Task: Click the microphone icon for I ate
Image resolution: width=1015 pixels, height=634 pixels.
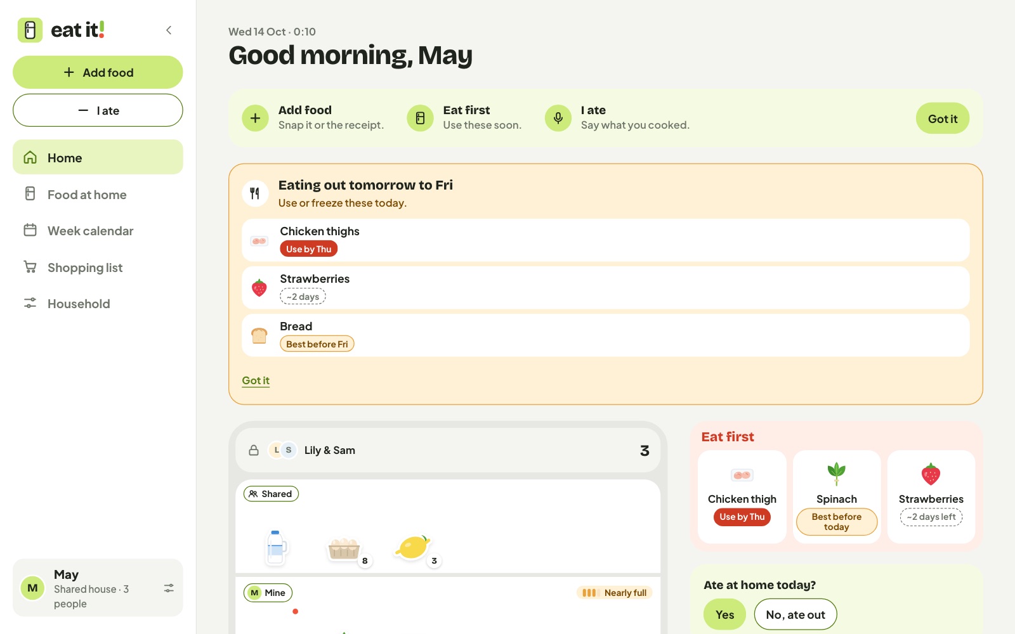Action: pyautogui.click(x=558, y=118)
